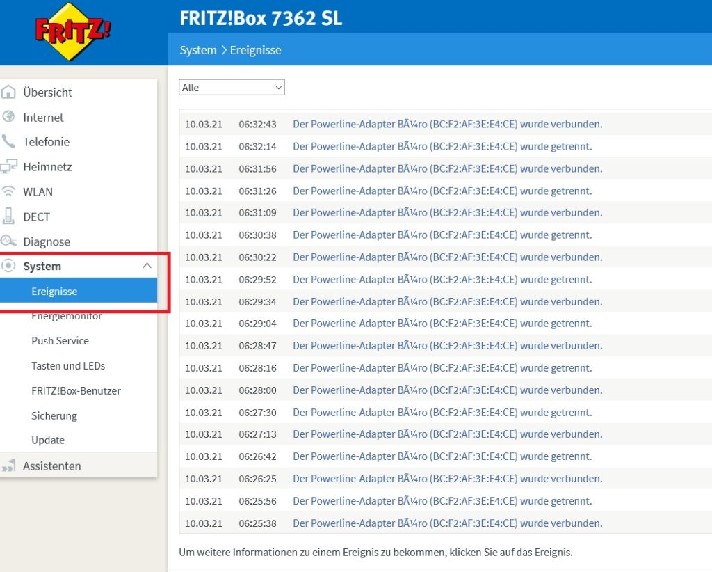
Task: Open the 06:29:52 getrennt event
Action: point(442,280)
